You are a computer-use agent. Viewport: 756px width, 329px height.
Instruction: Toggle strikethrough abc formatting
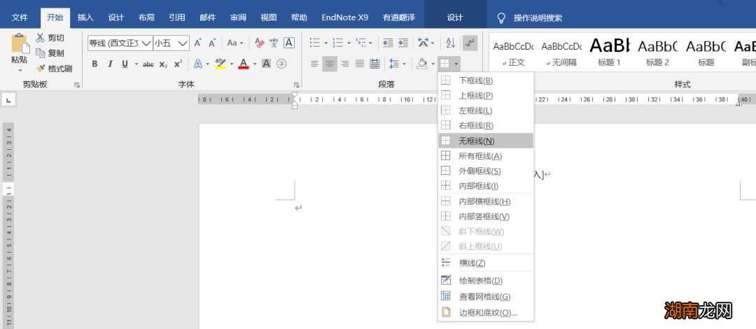pos(148,64)
